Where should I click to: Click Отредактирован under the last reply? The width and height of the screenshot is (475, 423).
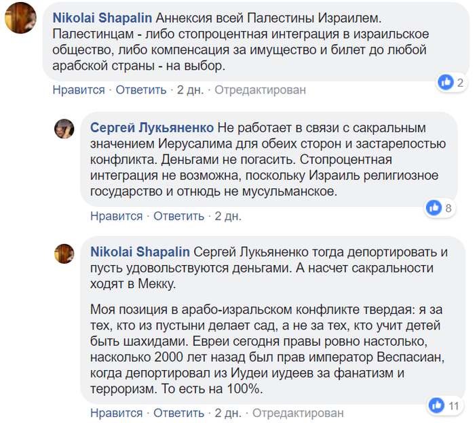pyautogui.click(x=299, y=413)
